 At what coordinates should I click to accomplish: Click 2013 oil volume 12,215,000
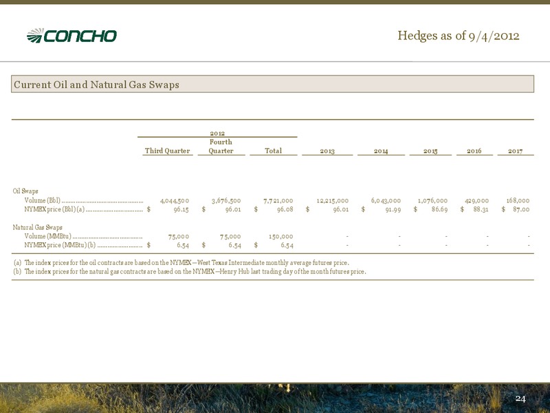(x=333, y=201)
